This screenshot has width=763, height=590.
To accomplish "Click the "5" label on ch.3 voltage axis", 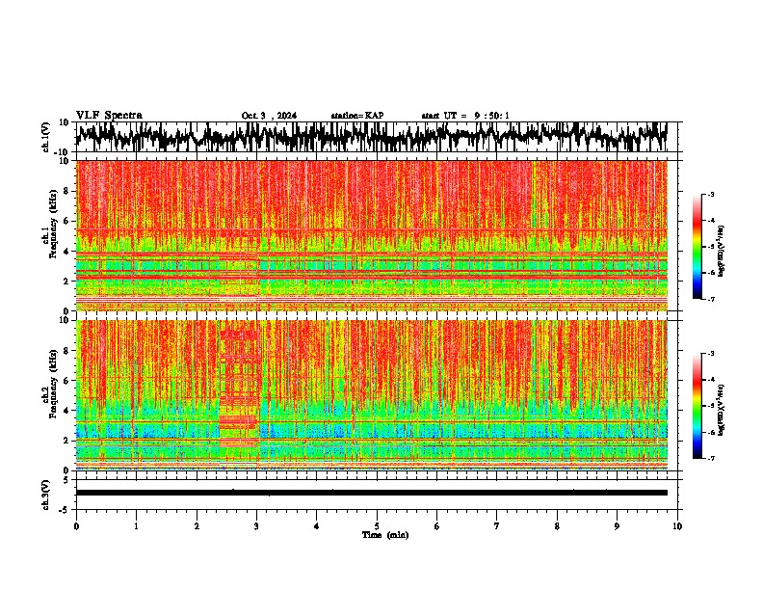I will point(66,480).
